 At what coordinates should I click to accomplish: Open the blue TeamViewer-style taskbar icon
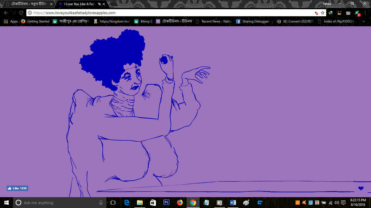[x=260, y=203]
